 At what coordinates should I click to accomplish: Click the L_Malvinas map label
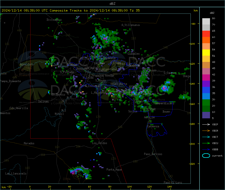coord(98,93)
